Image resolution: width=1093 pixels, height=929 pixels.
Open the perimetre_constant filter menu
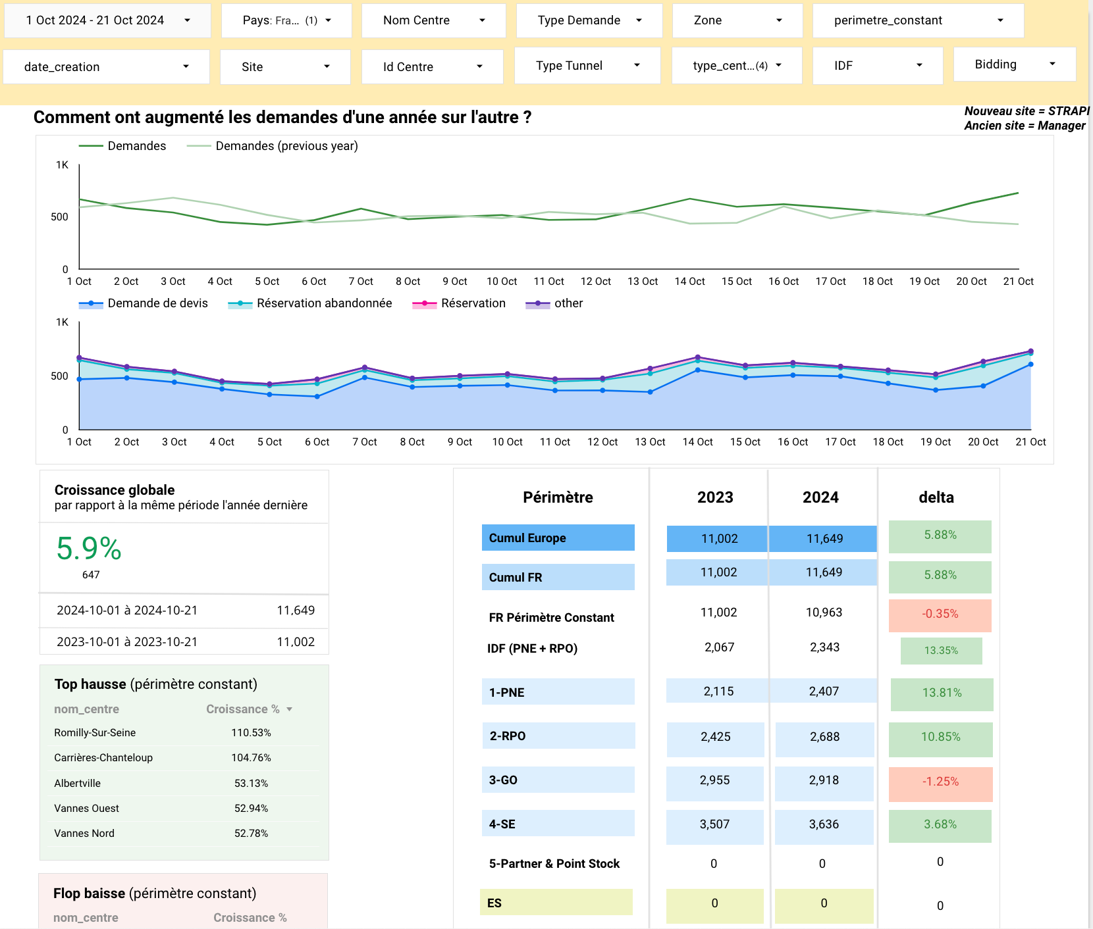click(918, 20)
